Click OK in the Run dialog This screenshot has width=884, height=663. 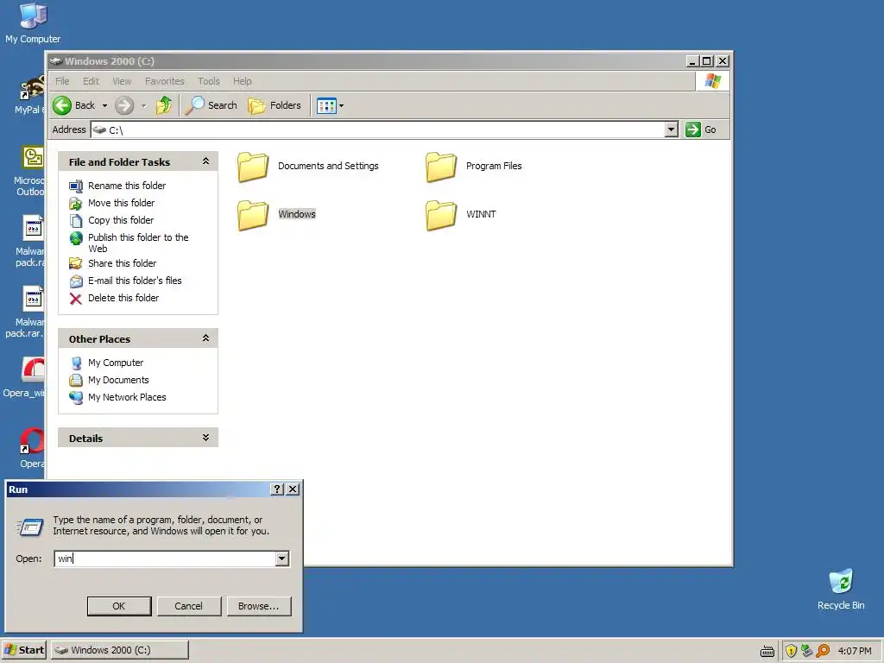tap(119, 606)
